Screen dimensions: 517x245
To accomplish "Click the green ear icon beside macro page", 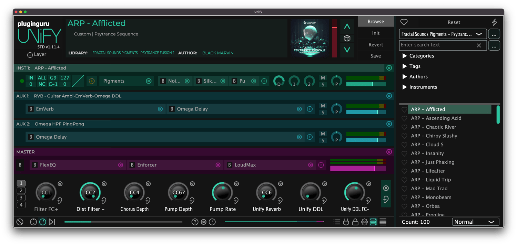I will [386, 199].
